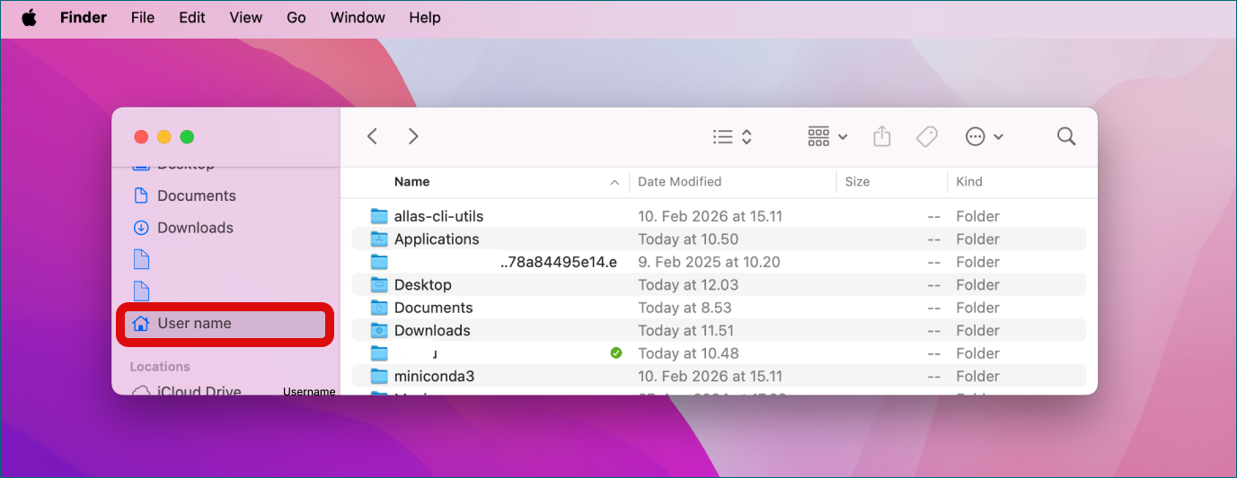Click the miniconda3 folder icon
This screenshot has height=478, width=1237.
(x=379, y=377)
